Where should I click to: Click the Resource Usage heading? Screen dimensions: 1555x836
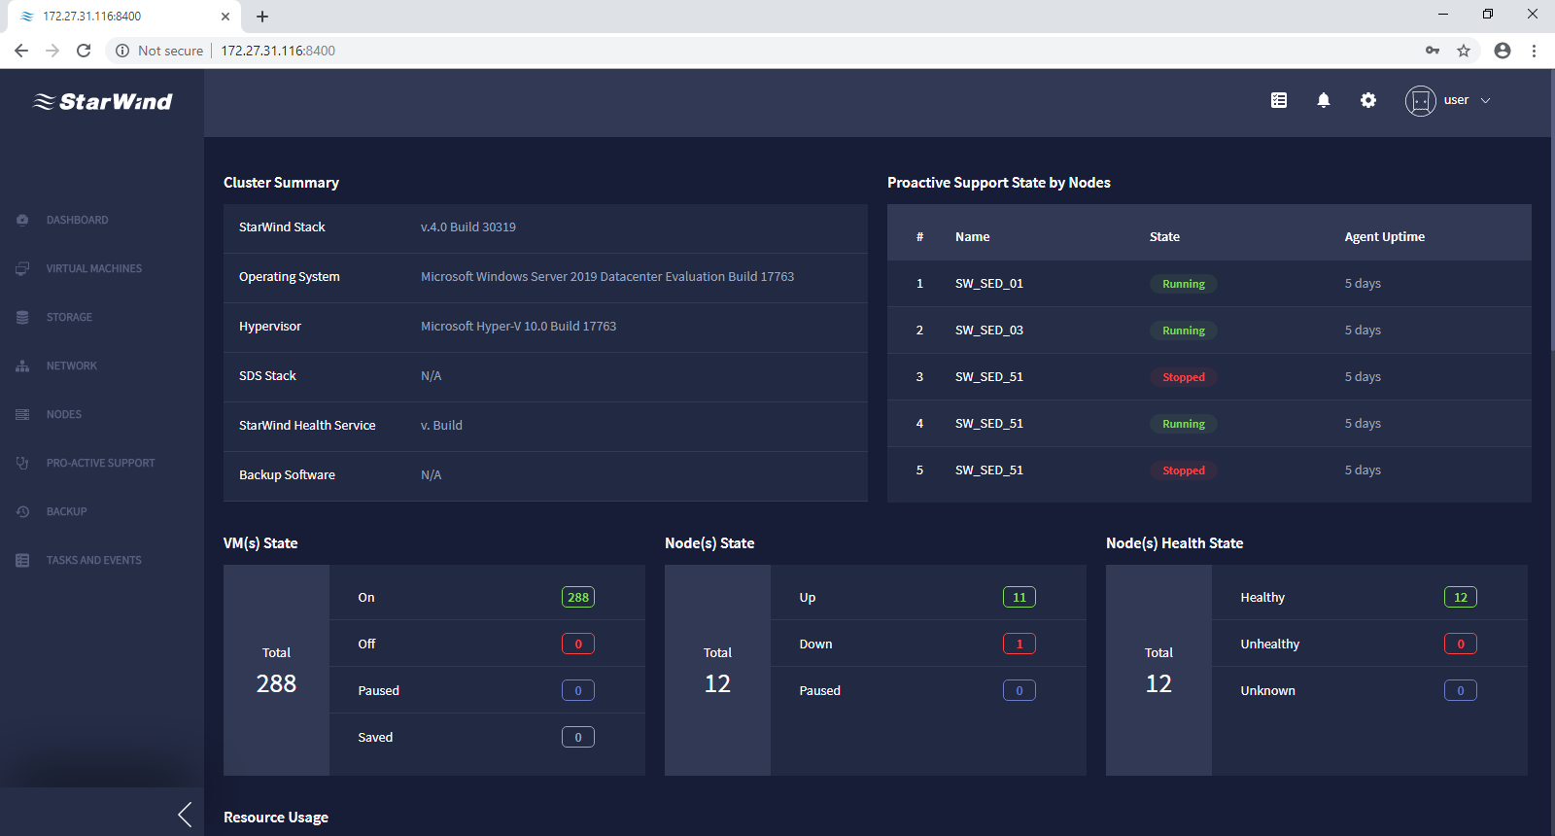pyautogui.click(x=276, y=818)
